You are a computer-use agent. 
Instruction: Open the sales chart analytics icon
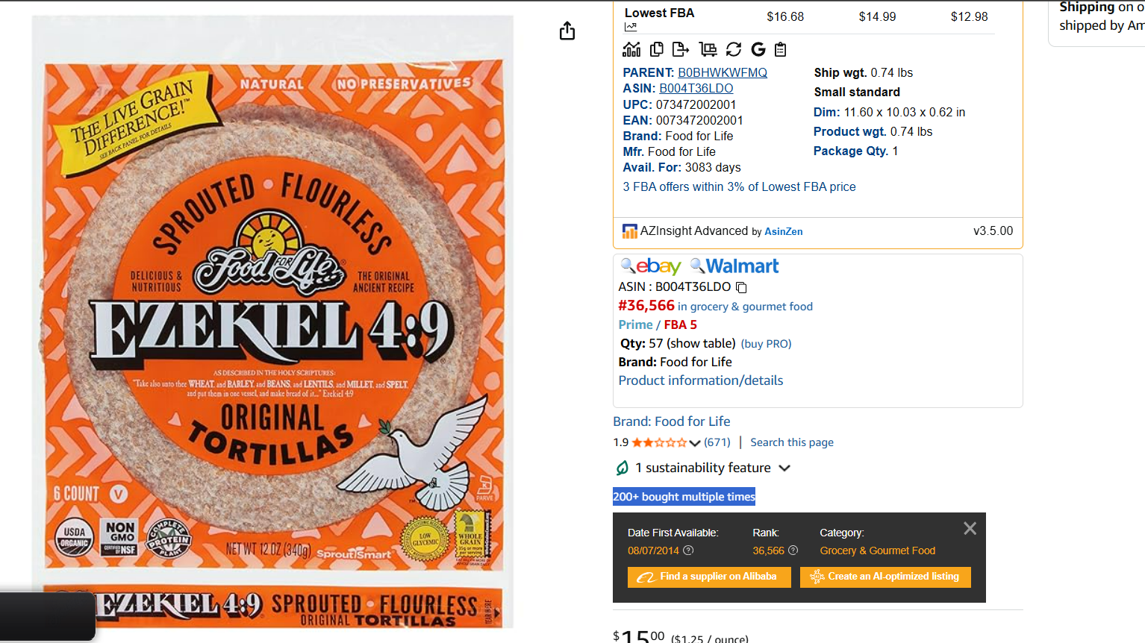pyautogui.click(x=631, y=49)
